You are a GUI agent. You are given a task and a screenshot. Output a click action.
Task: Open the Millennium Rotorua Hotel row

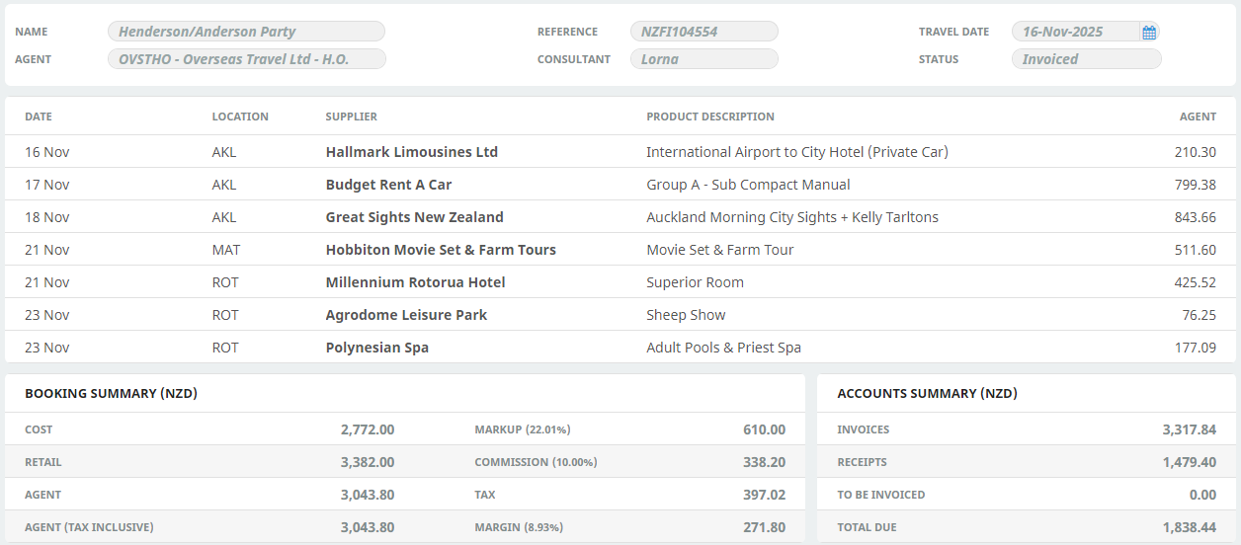pyautogui.click(x=415, y=282)
